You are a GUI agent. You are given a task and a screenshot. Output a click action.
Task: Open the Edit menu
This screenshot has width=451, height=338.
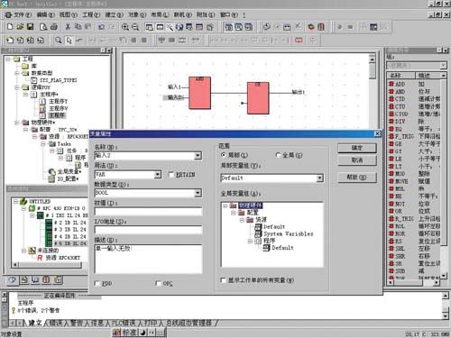point(45,14)
